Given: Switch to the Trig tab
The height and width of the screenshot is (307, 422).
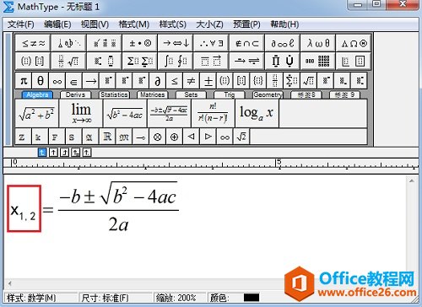Looking at the screenshot, I should (229, 94).
